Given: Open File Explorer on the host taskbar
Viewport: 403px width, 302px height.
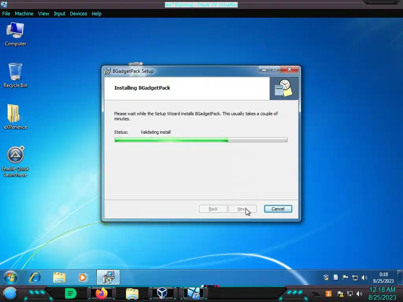Looking at the screenshot, I should (132, 294).
